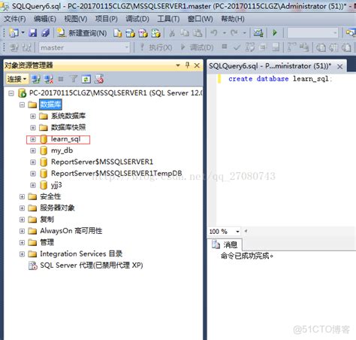Collapse the PC-20170115CLGZ server node
The width and height of the screenshot is (356, 340).
(11, 93)
